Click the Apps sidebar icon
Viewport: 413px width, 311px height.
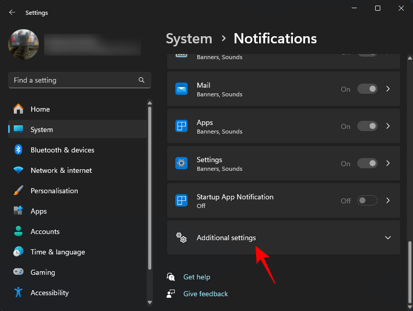coord(18,211)
